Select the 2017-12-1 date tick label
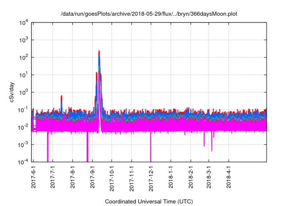The height and width of the screenshot is (206, 294). (151, 179)
